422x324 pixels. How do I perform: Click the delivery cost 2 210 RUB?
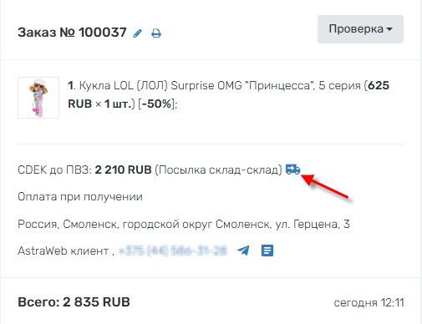tap(123, 170)
